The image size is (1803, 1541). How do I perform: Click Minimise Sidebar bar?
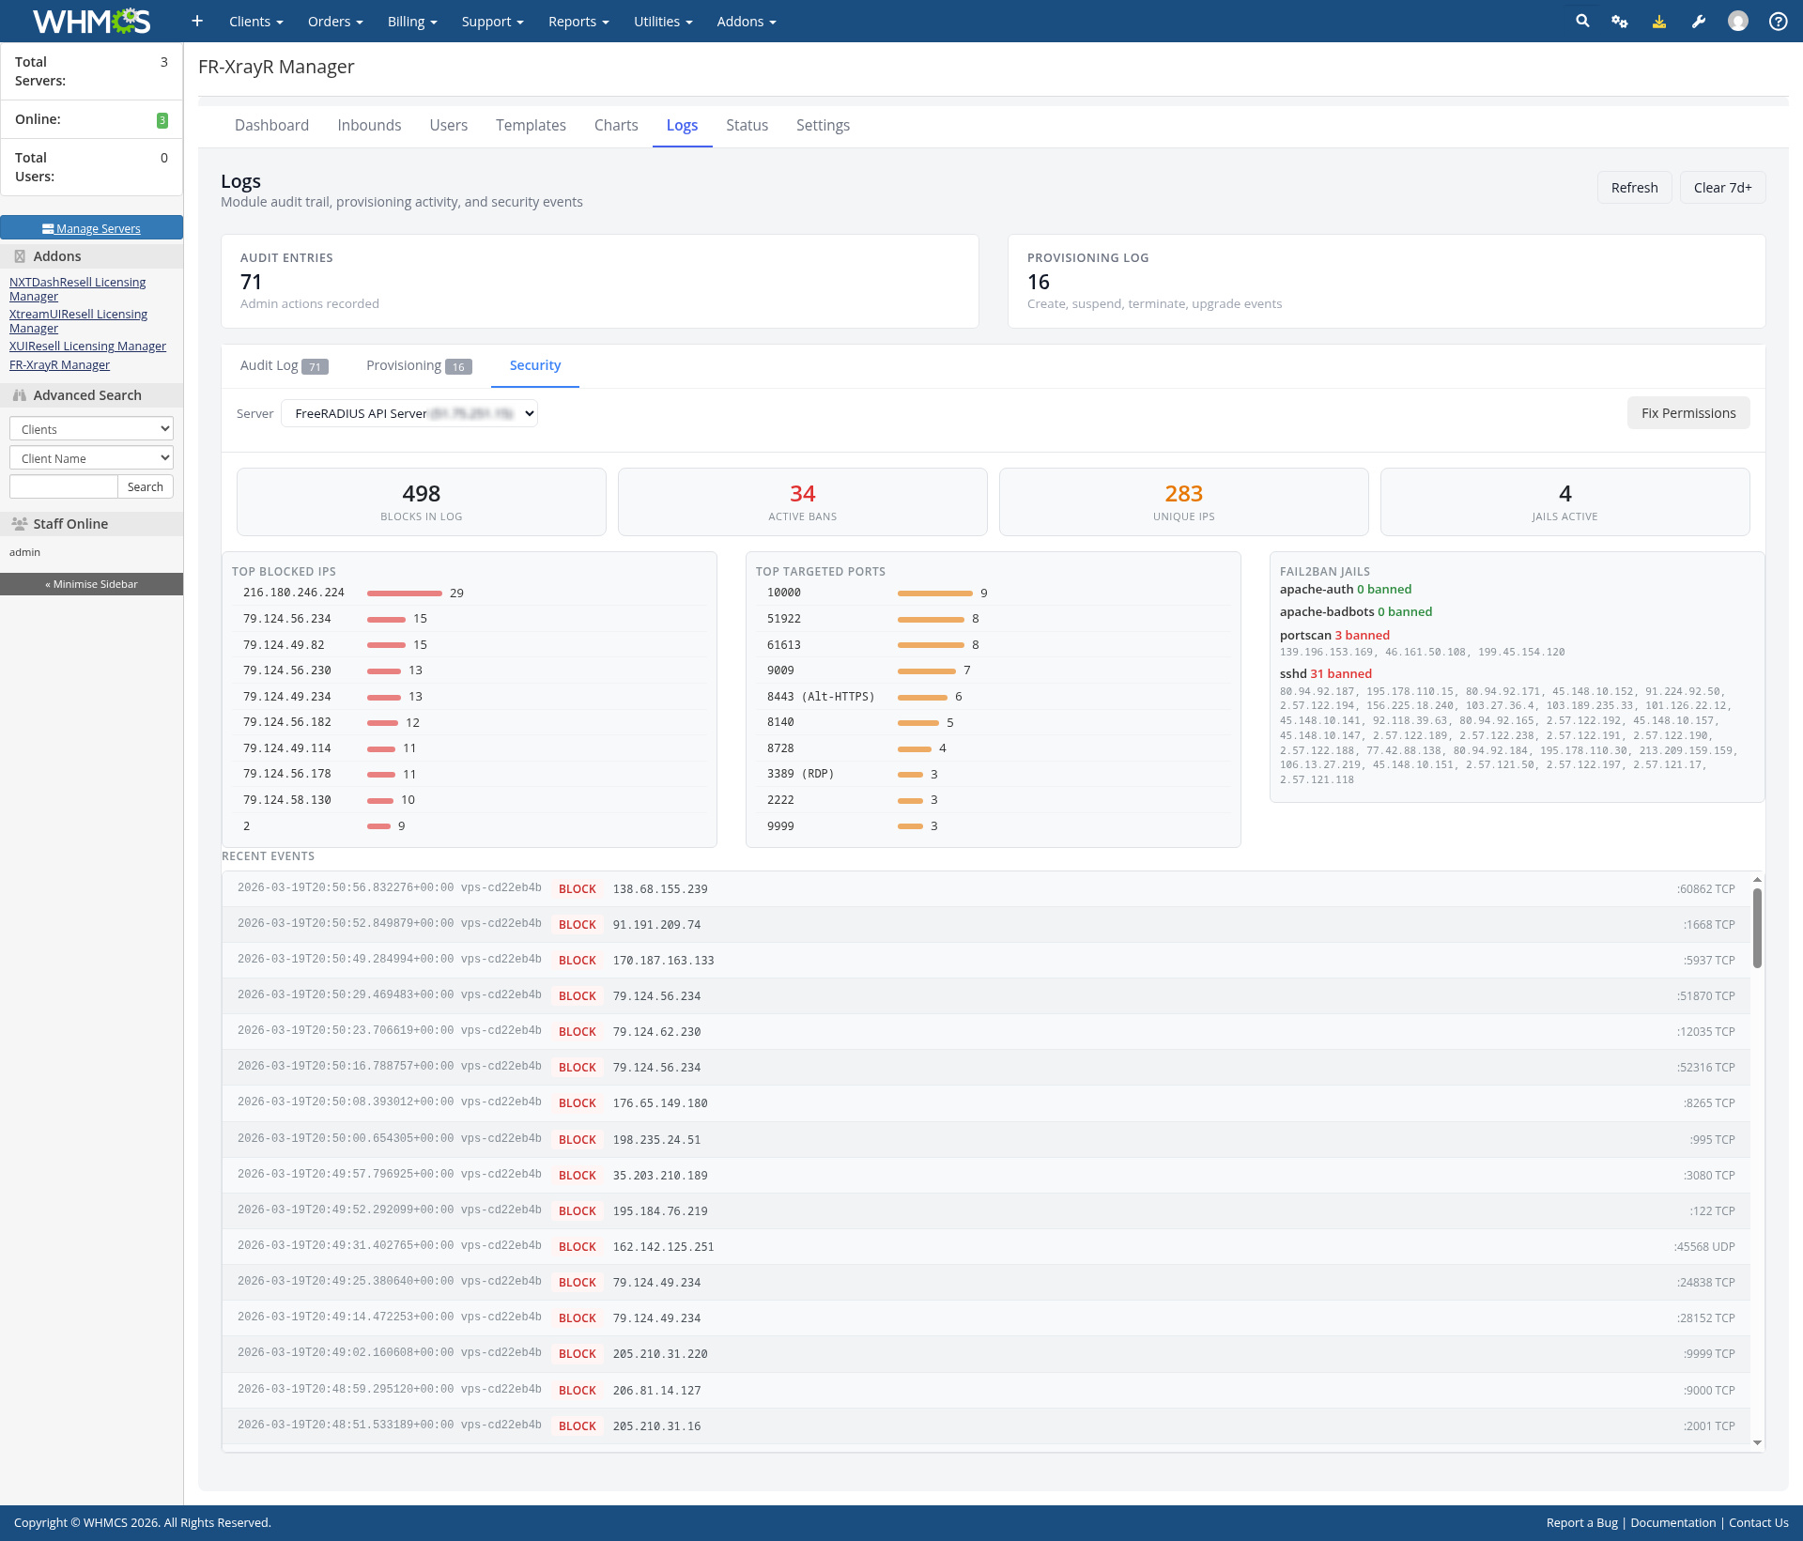click(x=91, y=584)
